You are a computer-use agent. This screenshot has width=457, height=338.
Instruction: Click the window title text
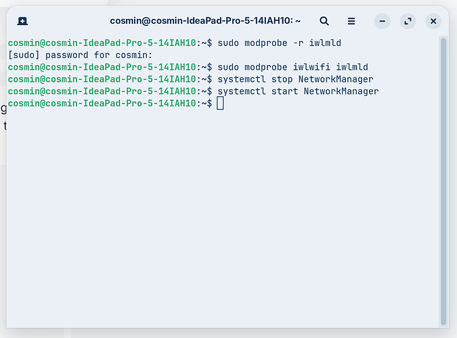pyautogui.click(x=205, y=21)
